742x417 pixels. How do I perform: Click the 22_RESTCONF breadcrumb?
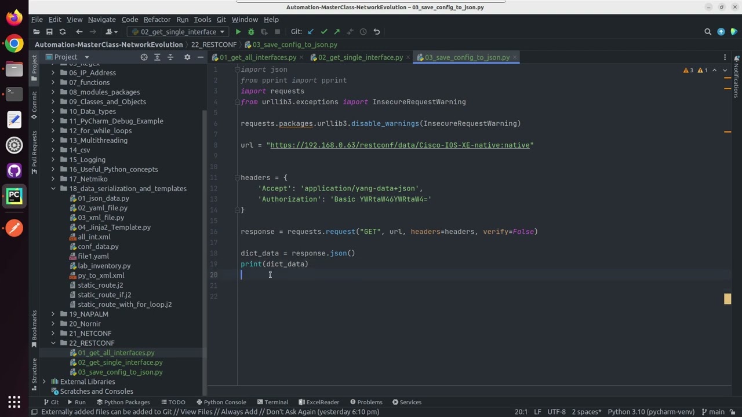tap(214, 45)
